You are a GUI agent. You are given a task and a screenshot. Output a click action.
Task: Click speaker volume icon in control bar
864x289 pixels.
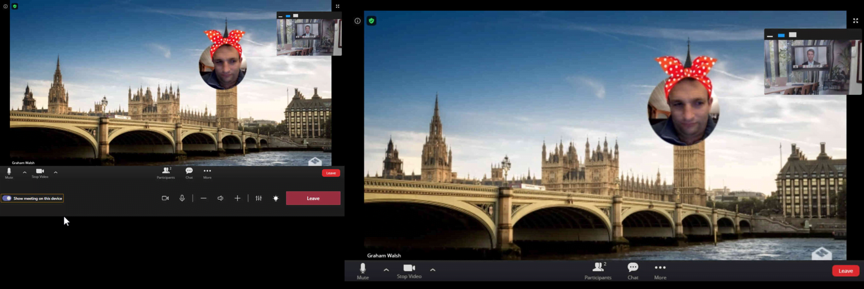220,198
